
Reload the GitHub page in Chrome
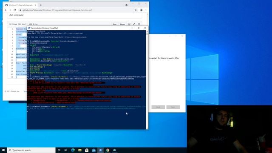(15, 10)
